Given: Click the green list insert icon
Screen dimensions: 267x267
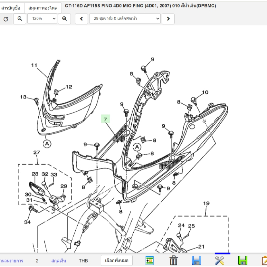Looking at the screenshot, I should [149, 260].
